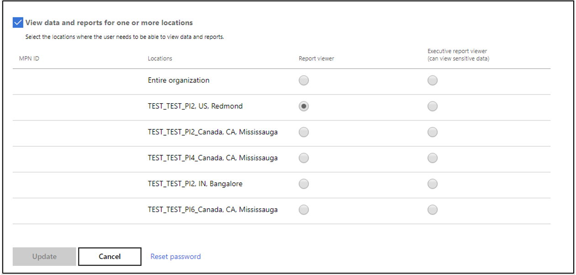This screenshot has width=576, height=275.
Task: Select Executive report viewer for Entire organization
Action: [x=432, y=80]
